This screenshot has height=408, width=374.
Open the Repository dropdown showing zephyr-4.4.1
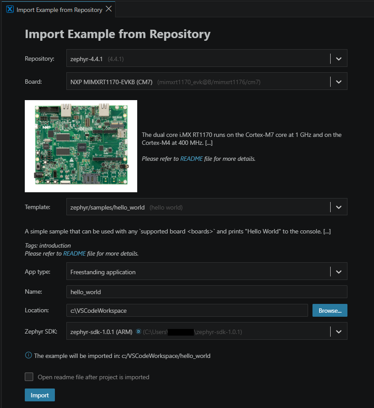(x=207, y=59)
